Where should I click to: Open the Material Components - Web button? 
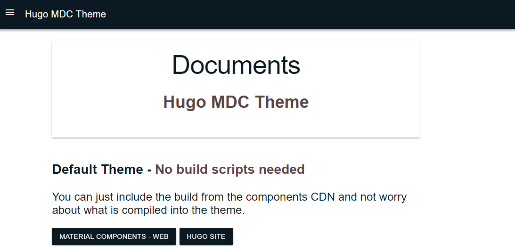click(114, 236)
